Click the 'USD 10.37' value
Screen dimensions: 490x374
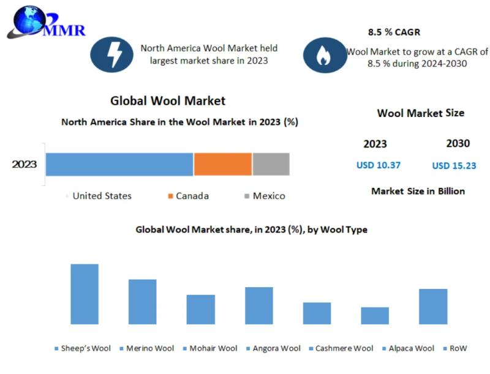point(379,165)
